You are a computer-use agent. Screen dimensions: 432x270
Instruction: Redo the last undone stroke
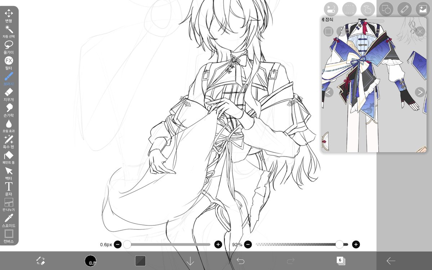(291, 261)
